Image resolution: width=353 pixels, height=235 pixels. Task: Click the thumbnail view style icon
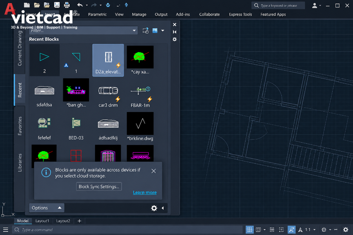155,31
